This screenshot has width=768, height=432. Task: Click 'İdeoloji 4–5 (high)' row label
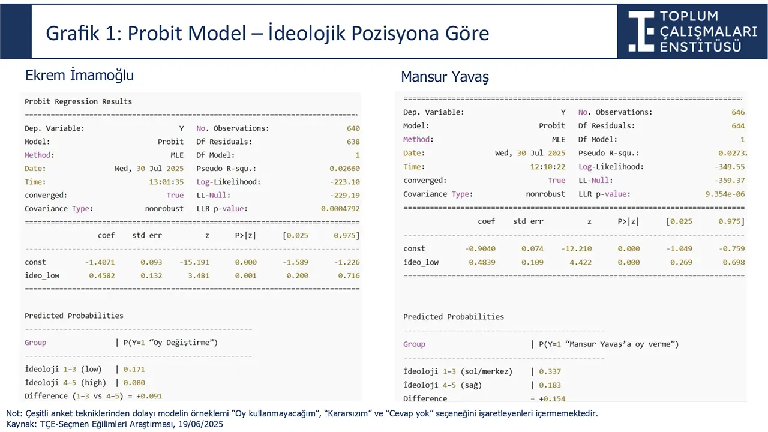(65, 383)
